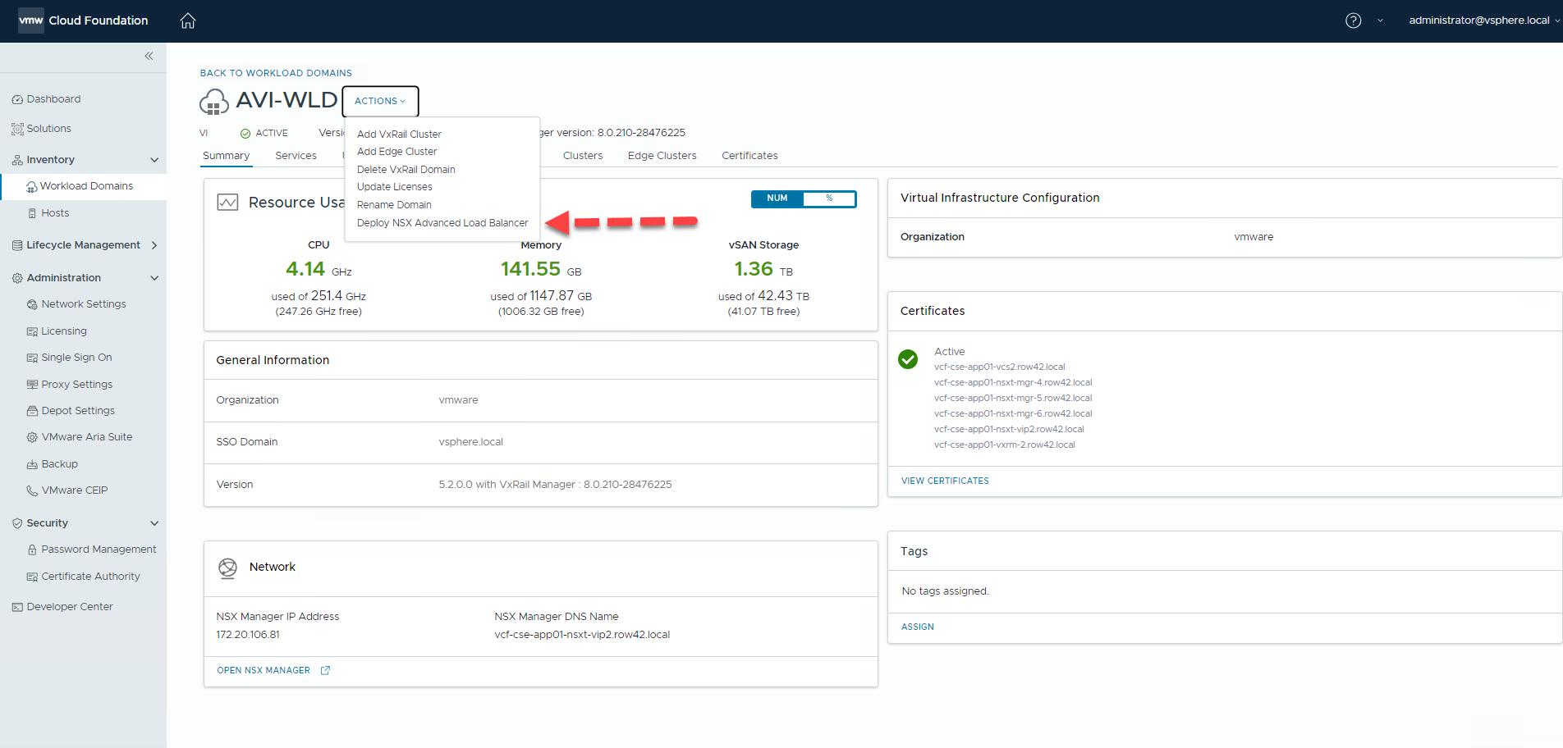
Task: Click certificate vcf-cse-app01-vcs2.row42.local
Action: pos(999,367)
